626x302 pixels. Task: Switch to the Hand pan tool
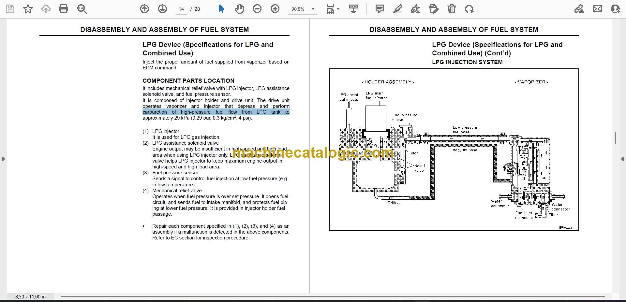pos(239,9)
